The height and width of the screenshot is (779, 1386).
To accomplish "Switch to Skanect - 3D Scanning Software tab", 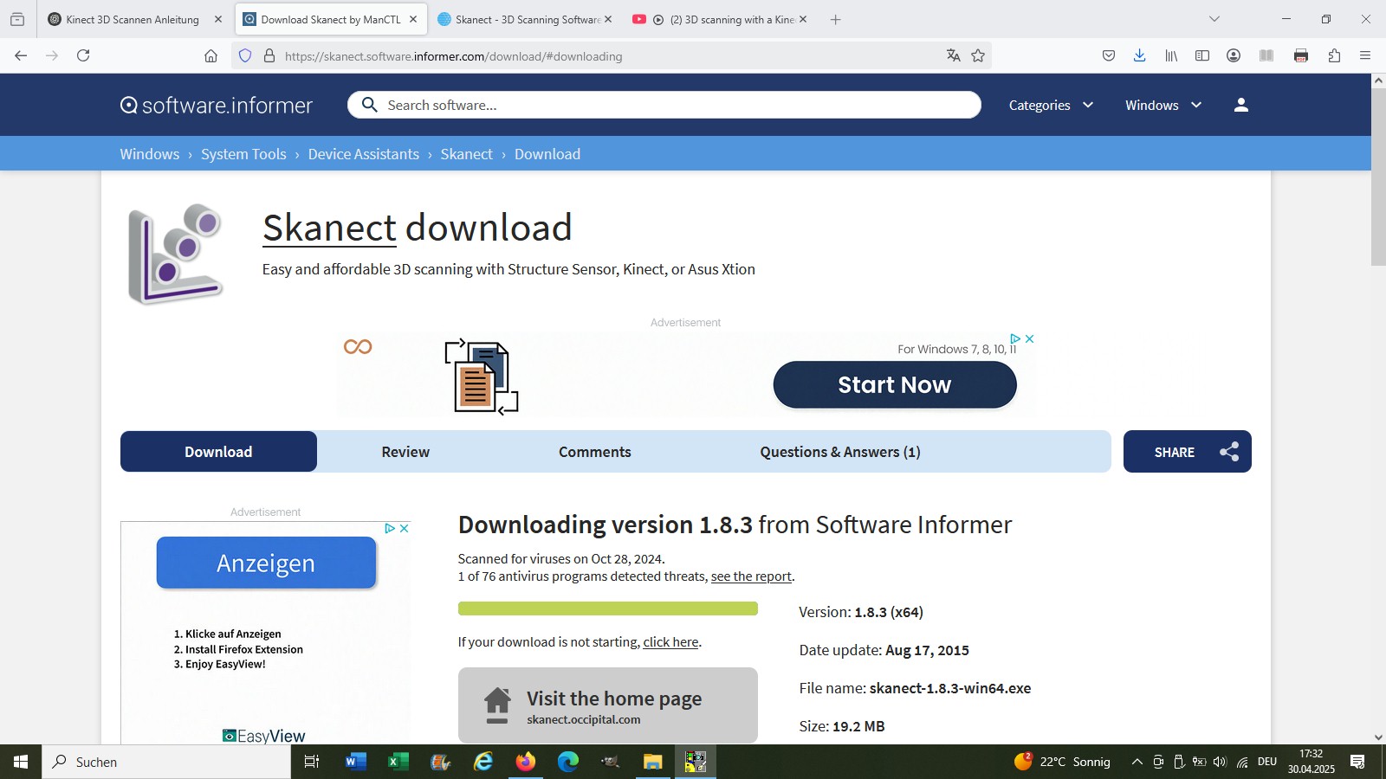I will 528,19.
